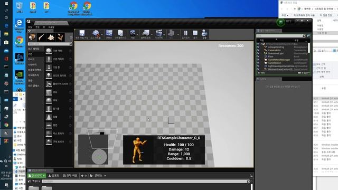Screen dimensions: 338x190
Task: Save the current level from toolbar
Action: tap(82, 34)
